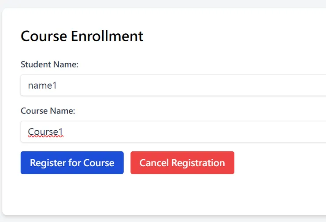Place cursor on "name1" text
The width and height of the screenshot is (326, 222).
42,86
